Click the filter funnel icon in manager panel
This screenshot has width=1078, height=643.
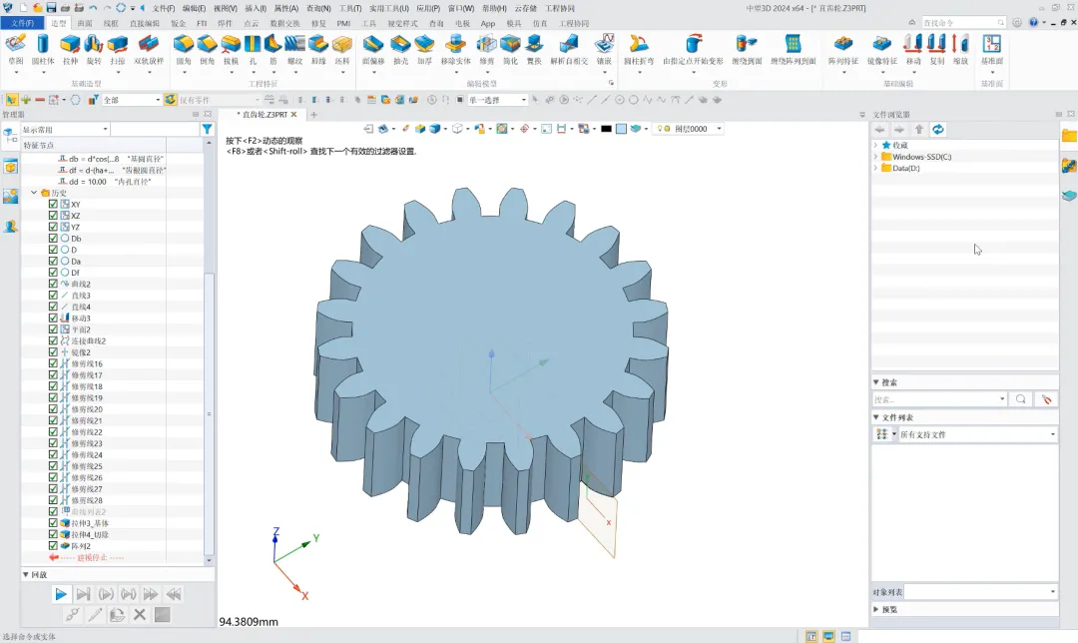pyautogui.click(x=207, y=130)
